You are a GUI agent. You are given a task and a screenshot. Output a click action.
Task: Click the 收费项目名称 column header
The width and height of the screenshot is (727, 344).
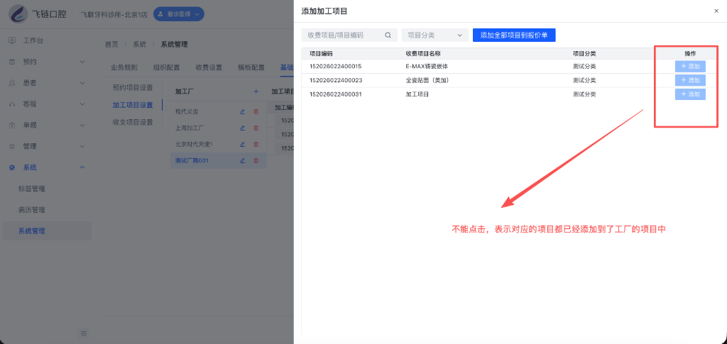click(x=423, y=54)
